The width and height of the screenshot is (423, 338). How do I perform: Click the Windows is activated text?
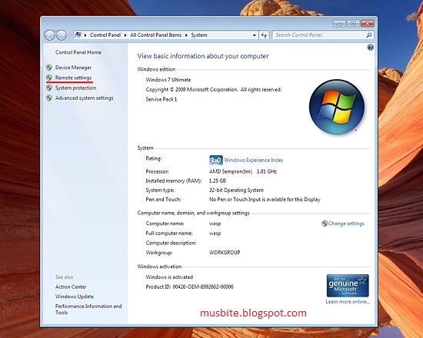pos(169,277)
